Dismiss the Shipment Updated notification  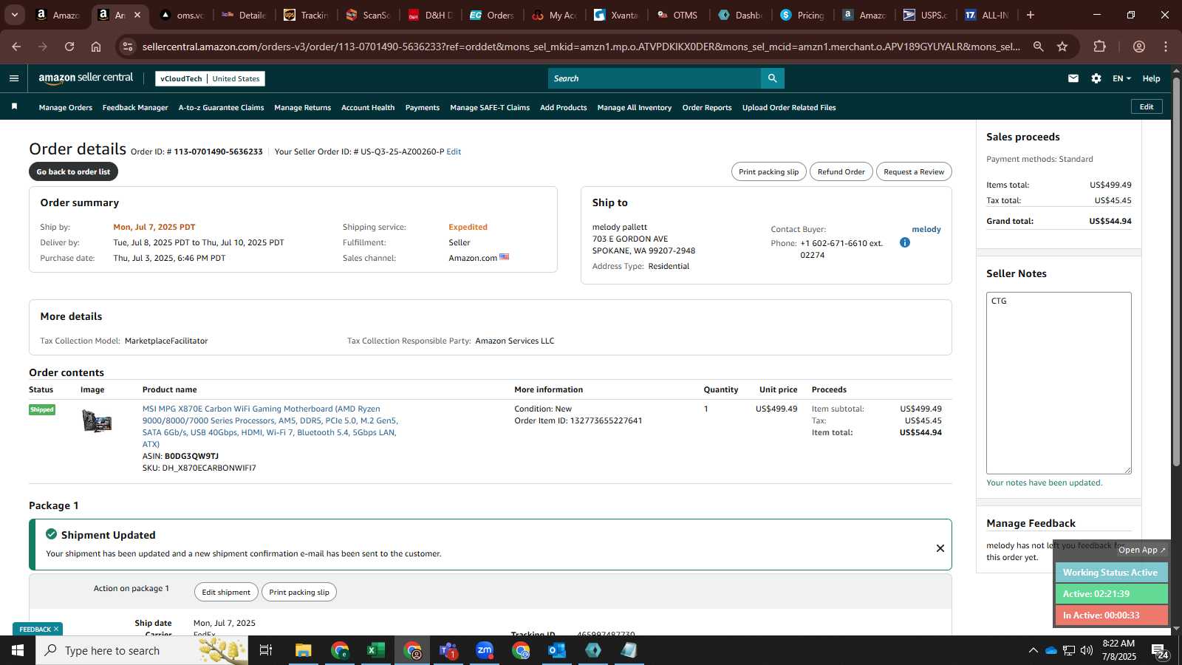pyautogui.click(x=940, y=548)
